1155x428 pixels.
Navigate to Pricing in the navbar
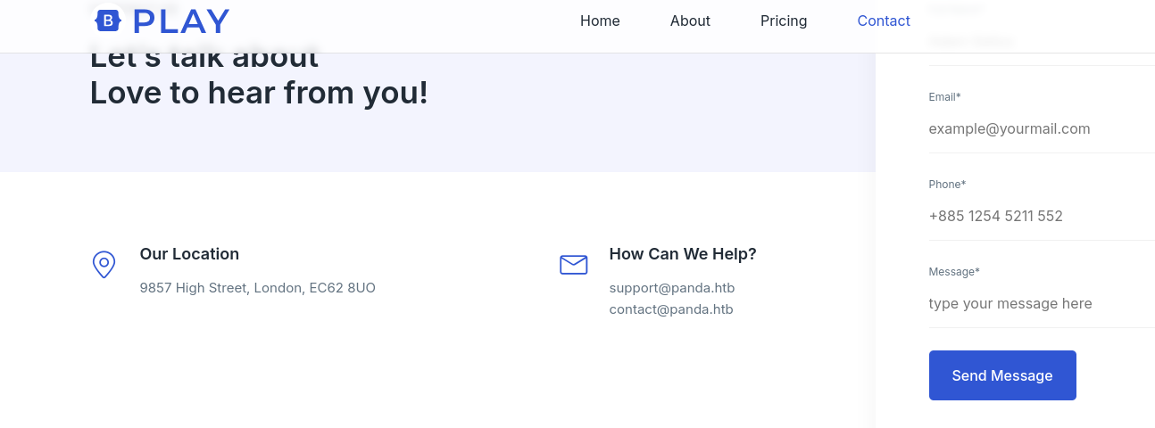pyautogui.click(x=784, y=21)
